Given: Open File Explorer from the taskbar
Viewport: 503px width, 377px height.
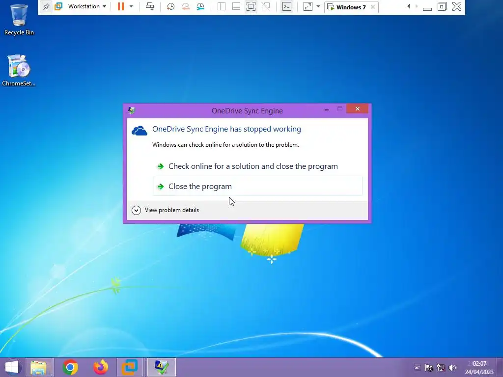Looking at the screenshot, I should 39,367.
